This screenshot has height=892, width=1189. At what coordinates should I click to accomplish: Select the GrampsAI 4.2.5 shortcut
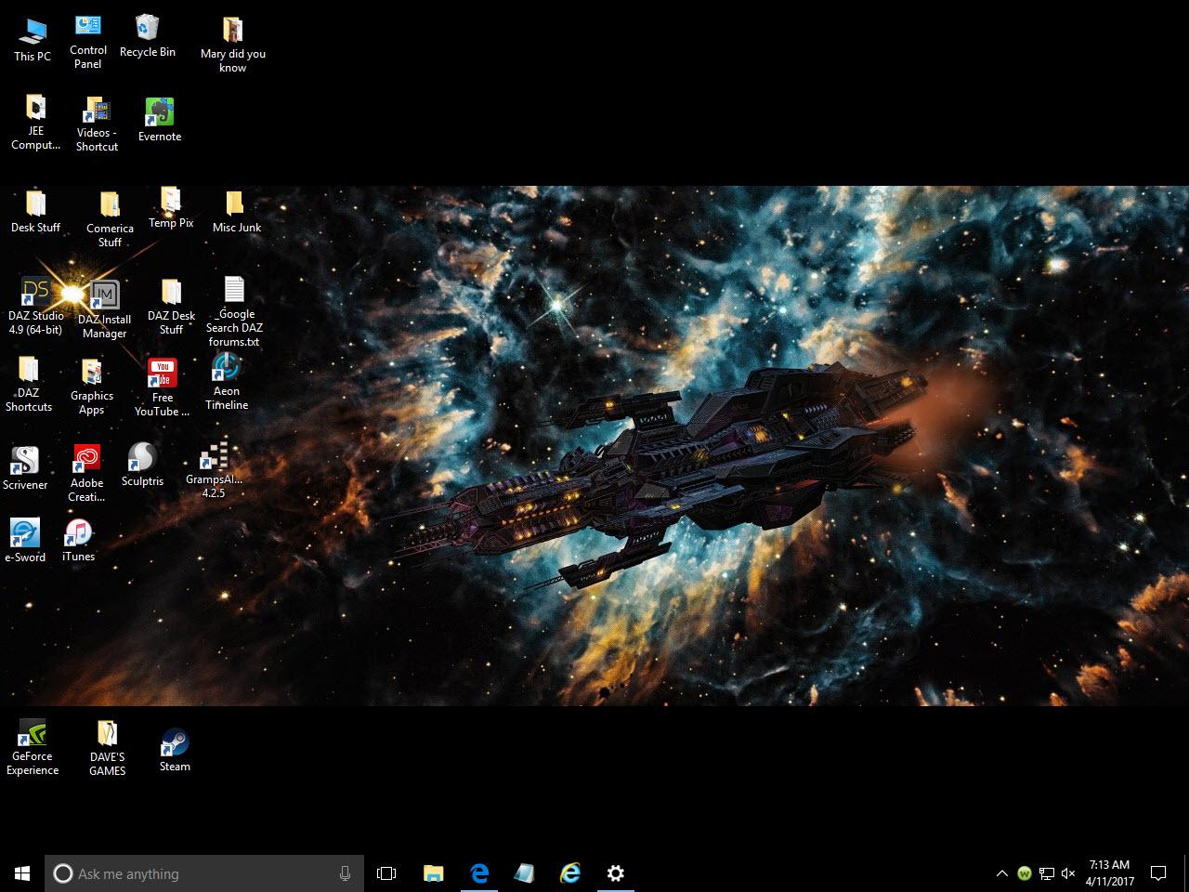[x=214, y=470]
